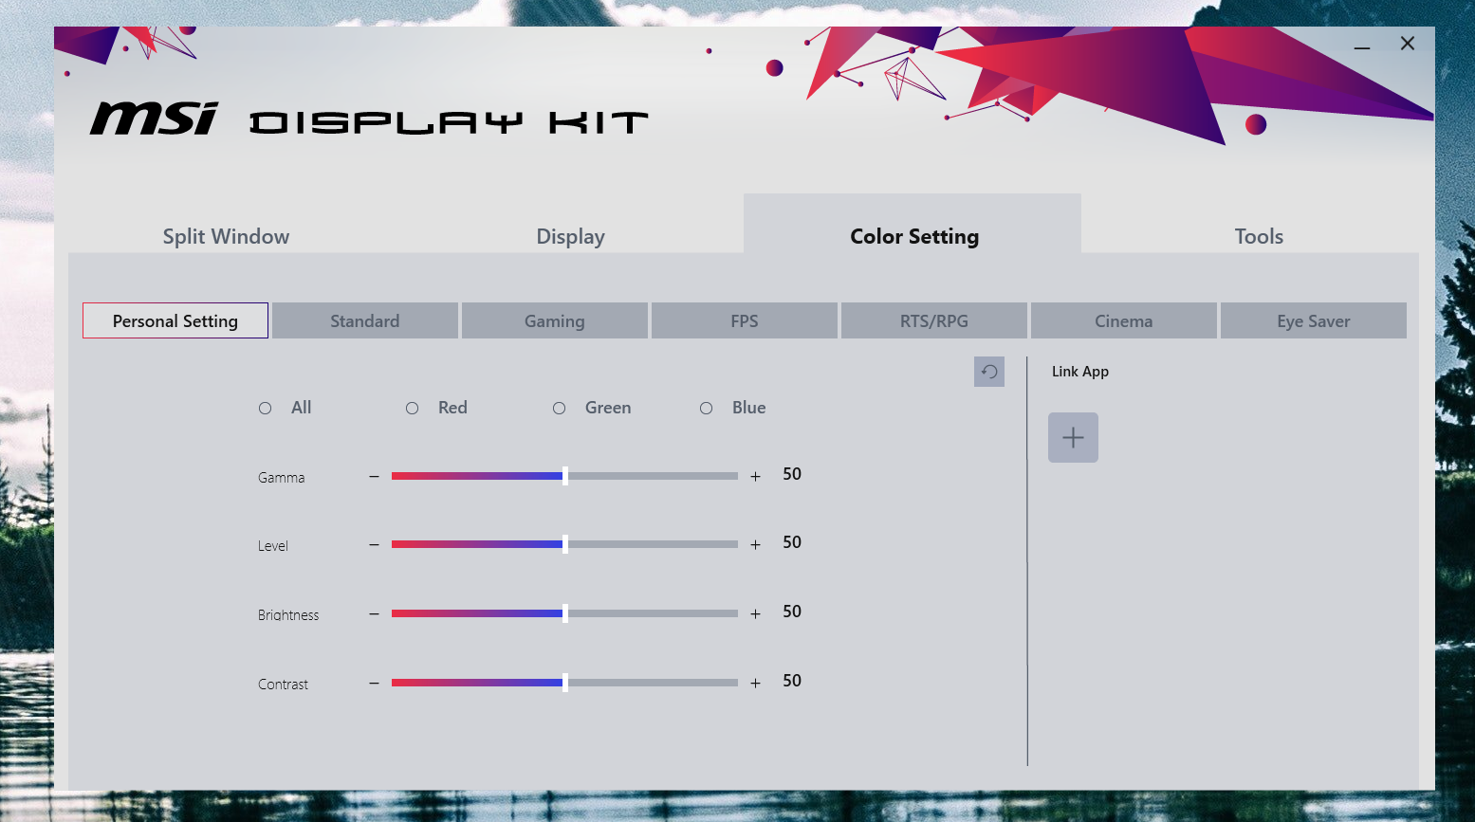Click the Contrast slider handle
1475x822 pixels.
(565, 683)
